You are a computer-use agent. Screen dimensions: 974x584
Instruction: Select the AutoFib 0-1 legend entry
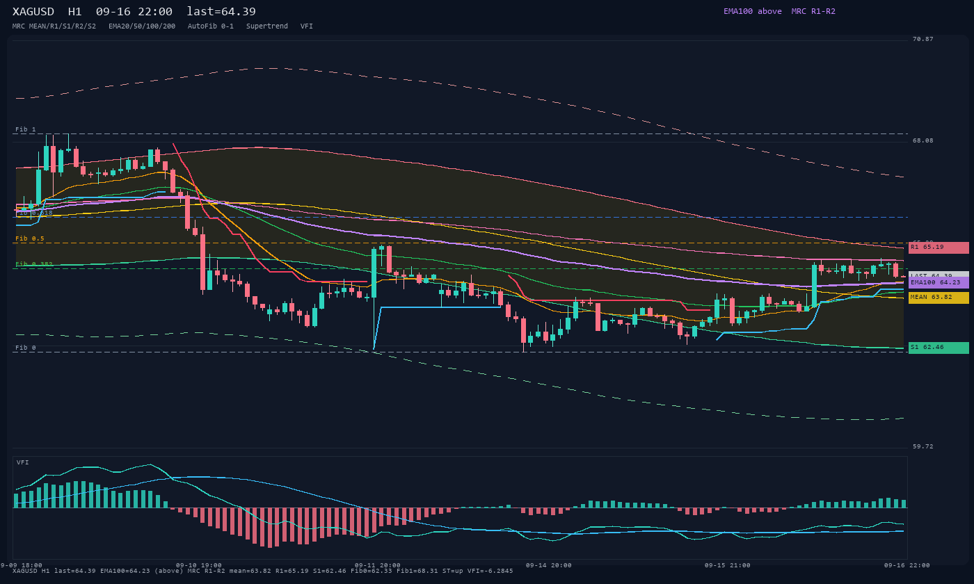pos(211,26)
